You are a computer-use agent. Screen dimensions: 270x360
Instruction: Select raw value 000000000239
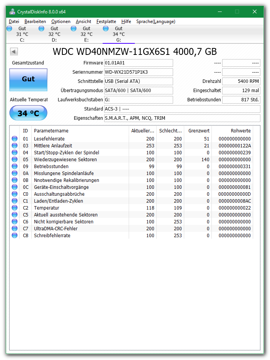(235, 152)
